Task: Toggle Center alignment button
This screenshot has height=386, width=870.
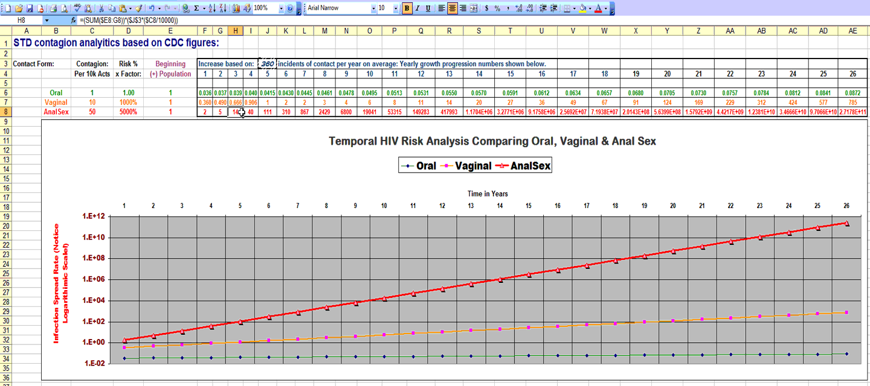Action: click(452, 8)
